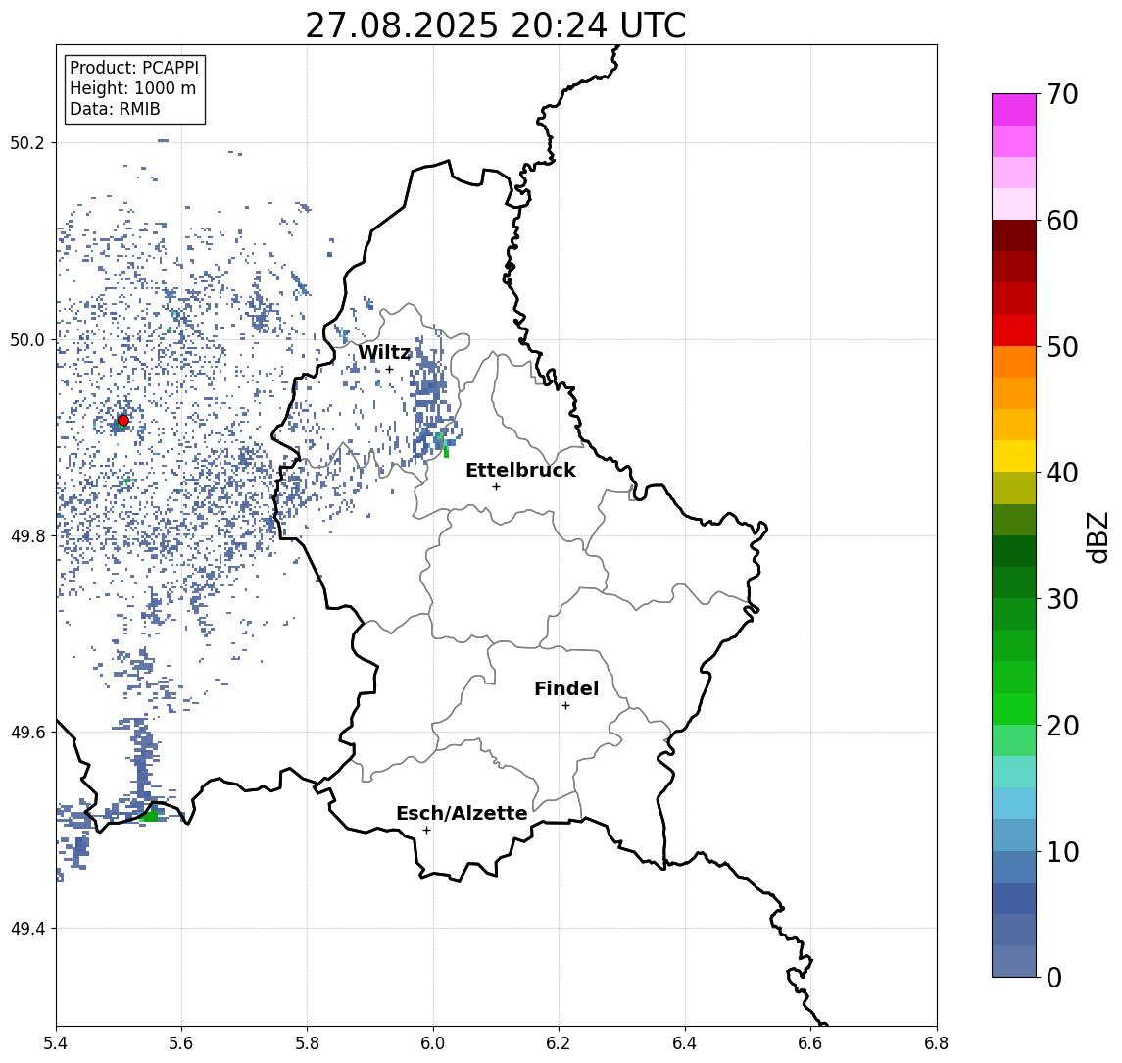Screen dimensions: 1122x1063
Task: Pick the lowest blue-grey swatch at 0
Action: coord(1014,961)
